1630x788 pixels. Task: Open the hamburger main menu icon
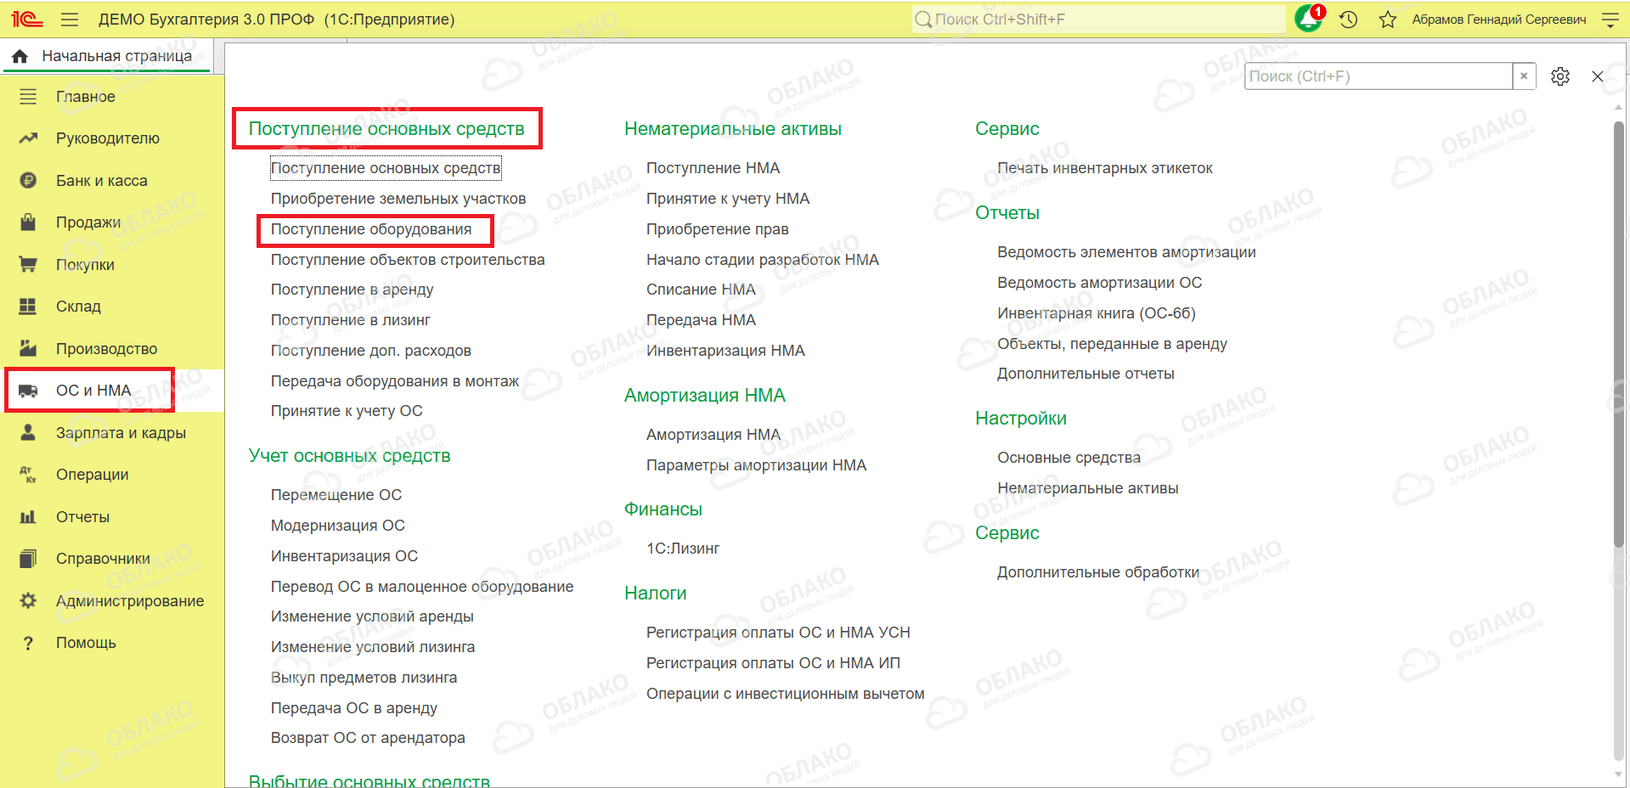point(70,20)
